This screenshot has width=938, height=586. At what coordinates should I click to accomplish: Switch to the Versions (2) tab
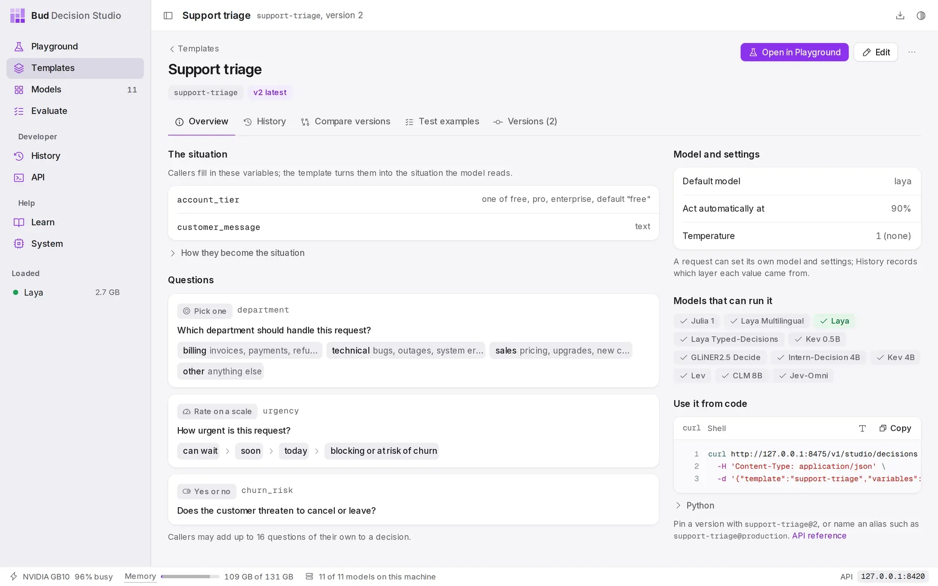tap(525, 122)
